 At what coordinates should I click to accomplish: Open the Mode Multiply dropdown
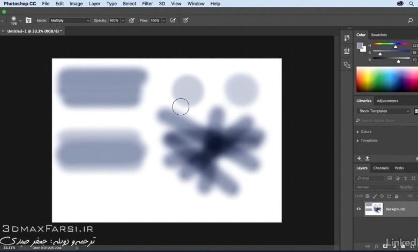(70, 20)
